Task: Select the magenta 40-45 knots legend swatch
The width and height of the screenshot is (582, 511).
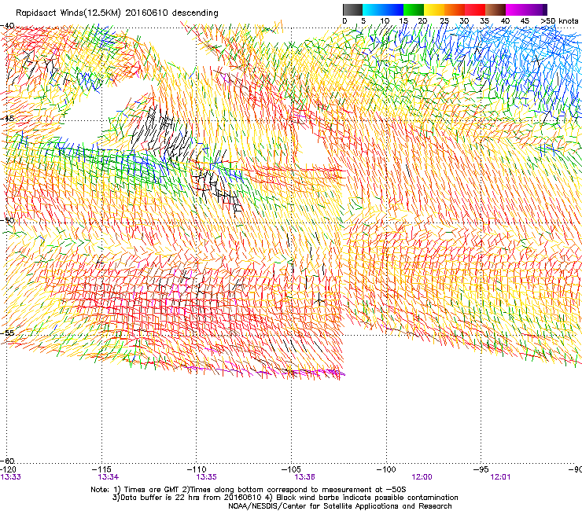Action: [x=516, y=9]
